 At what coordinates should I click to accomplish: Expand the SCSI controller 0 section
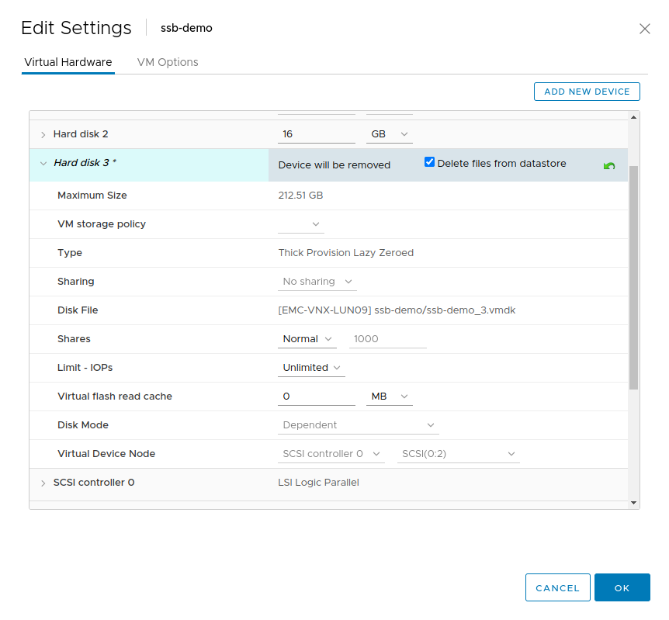(x=43, y=483)
